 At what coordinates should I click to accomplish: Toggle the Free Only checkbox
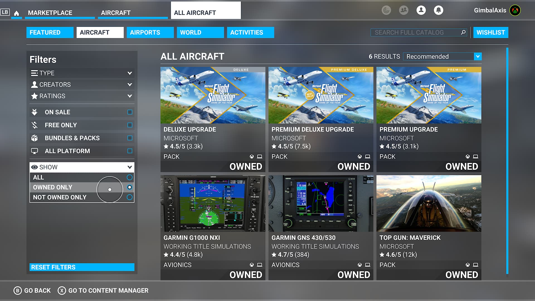point(130,125)
